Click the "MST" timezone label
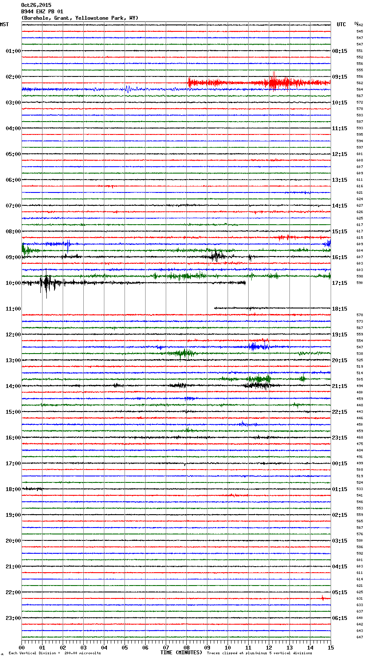The height and width of the screenshot is (659, 365). pos(4,24)
